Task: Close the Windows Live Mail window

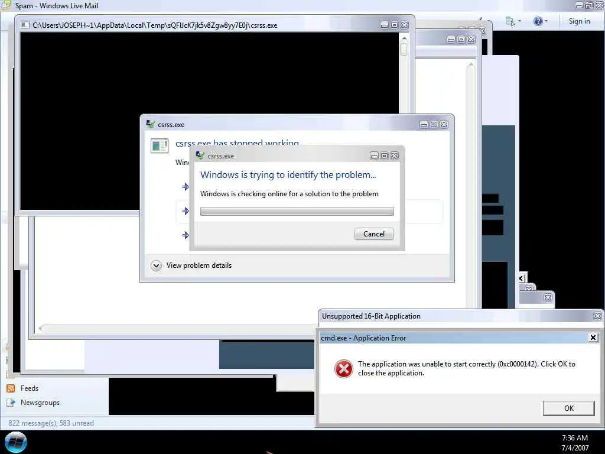Action: (x=600, y=5)
